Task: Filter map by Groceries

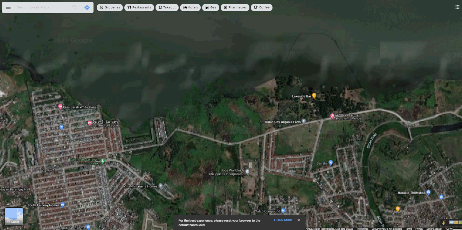Action: pyautogui.click(x=110, y=7)
